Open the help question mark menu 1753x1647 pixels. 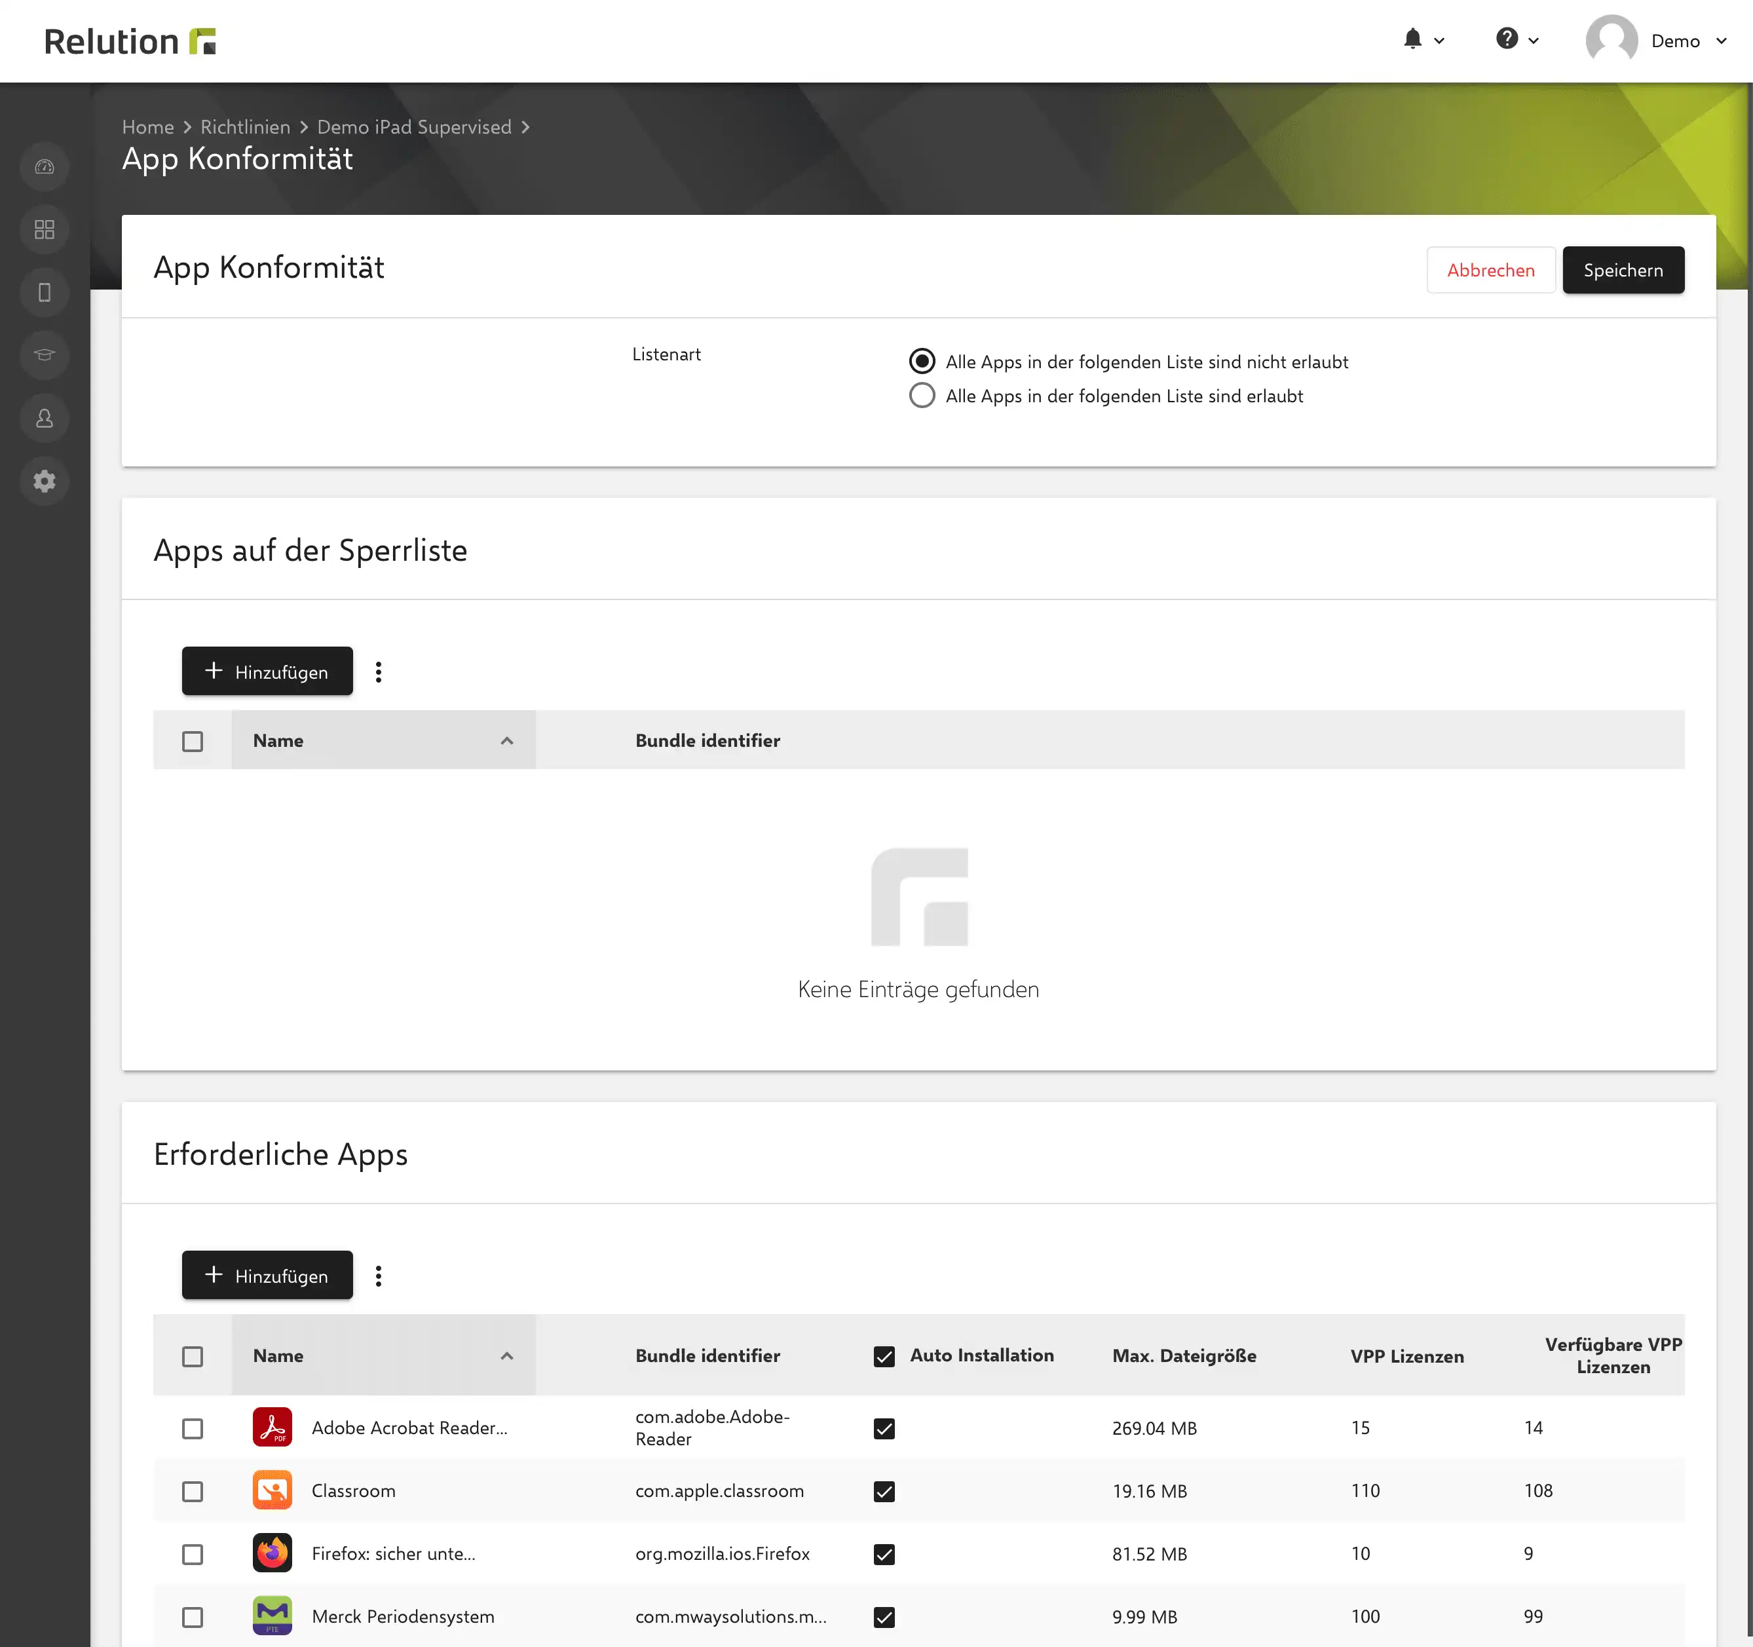tap(1507, 39)
